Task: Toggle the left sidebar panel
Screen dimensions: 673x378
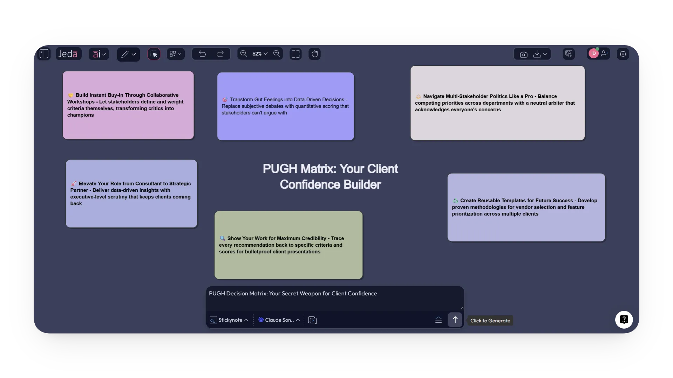Action: (44, 54)
